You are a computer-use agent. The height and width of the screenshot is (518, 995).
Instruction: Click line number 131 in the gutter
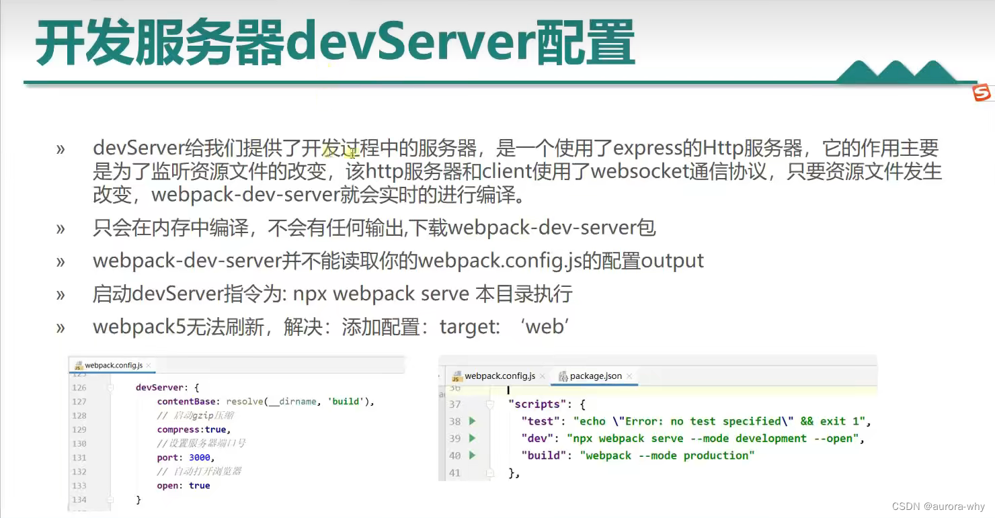coord(79,458)
